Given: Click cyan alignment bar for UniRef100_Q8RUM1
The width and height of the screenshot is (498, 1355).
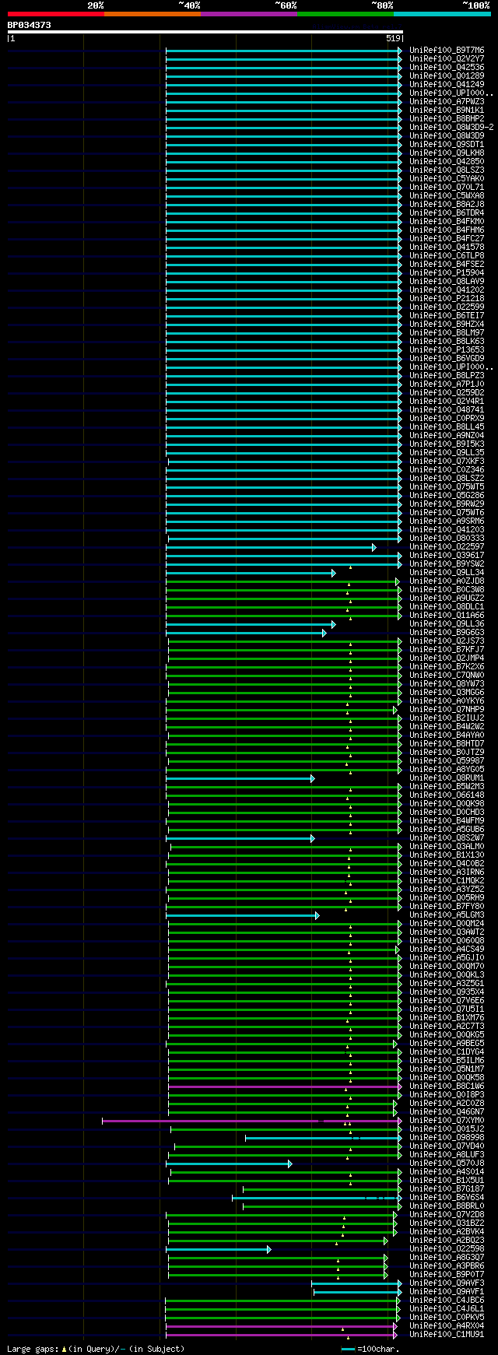Looking at the screenshot, I should coord(240,779).
